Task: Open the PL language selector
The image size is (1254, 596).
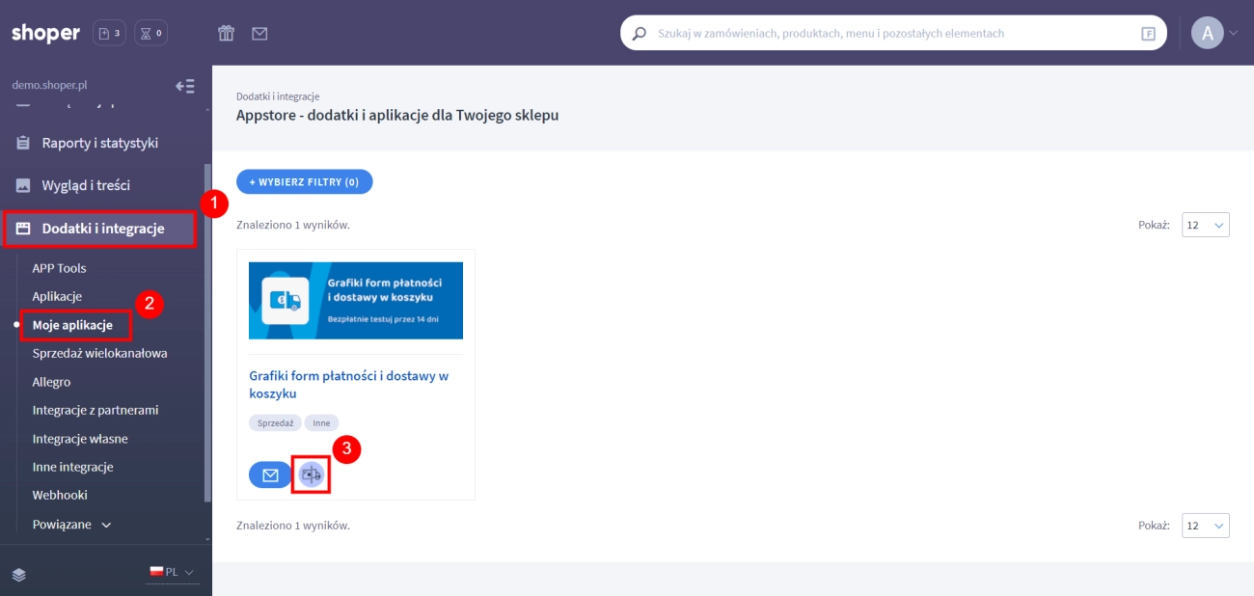Action: click(172, 572)
